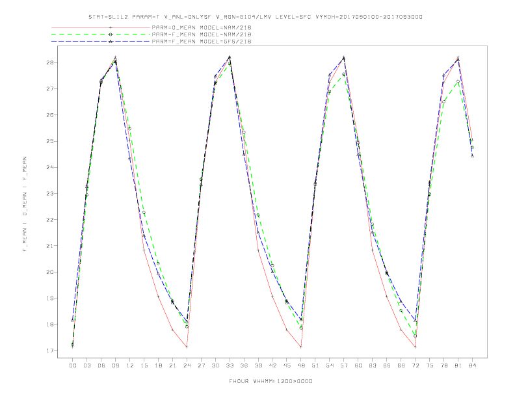Click x-axis tick label 30

215,365
